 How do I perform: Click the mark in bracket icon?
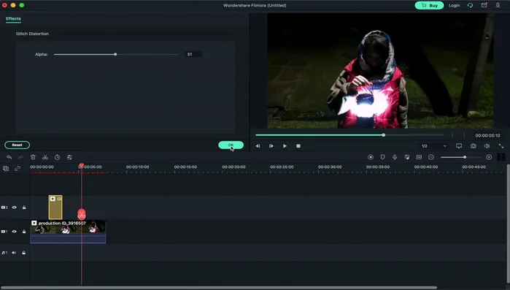point(452,135)
